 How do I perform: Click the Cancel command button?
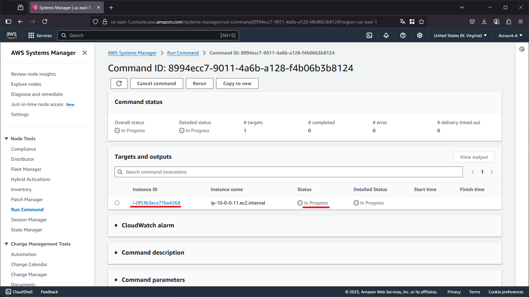pos(157,83)
